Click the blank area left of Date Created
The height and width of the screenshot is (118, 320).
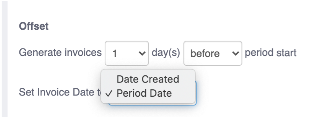click(109, 79)
